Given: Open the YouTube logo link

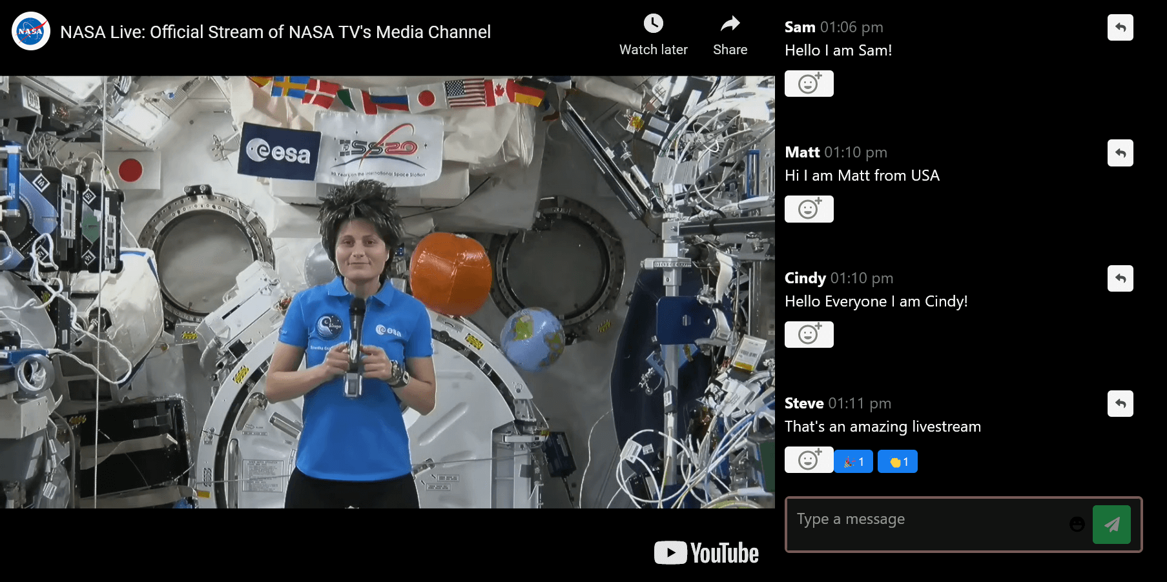Looking at the screenshot, I should click(706, 553).
